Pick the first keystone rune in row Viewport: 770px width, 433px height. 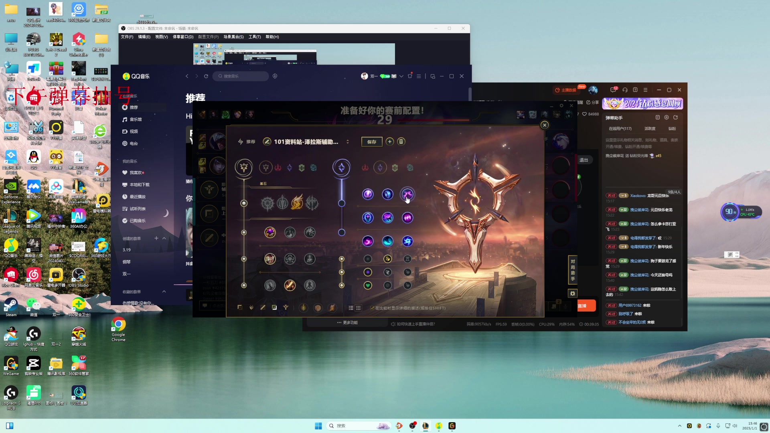pyautogui.click(x=267, y=203)
